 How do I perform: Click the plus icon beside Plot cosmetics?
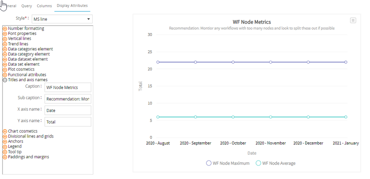point(5,69)
